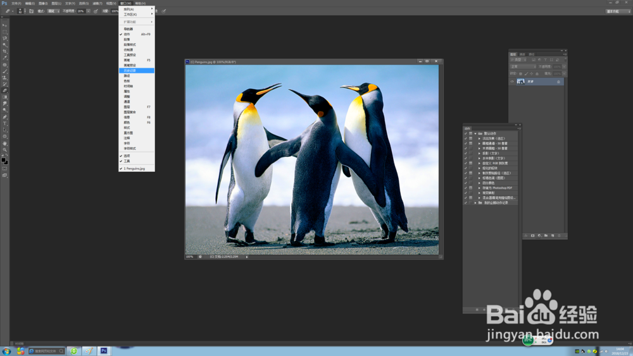Select the Eraser tool in toolbox

click(x=5, y=90)
